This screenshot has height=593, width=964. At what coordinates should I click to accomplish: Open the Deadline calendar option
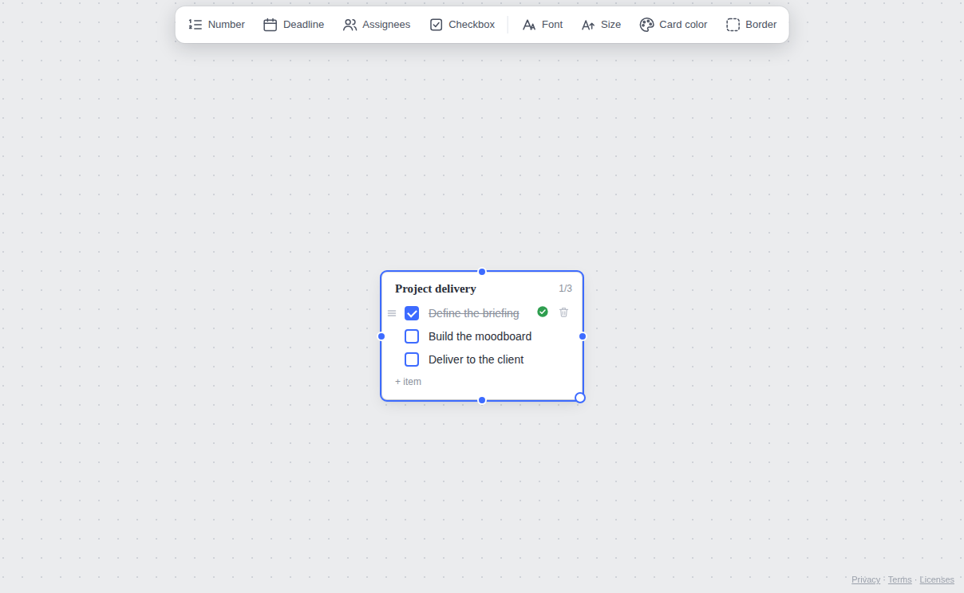click(294, 25)
